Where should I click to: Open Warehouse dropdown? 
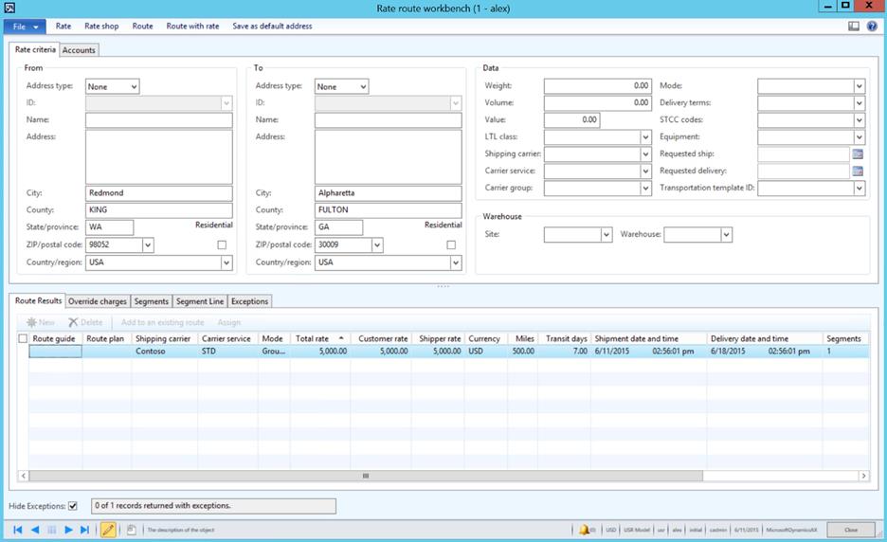(x=726, y=234)
